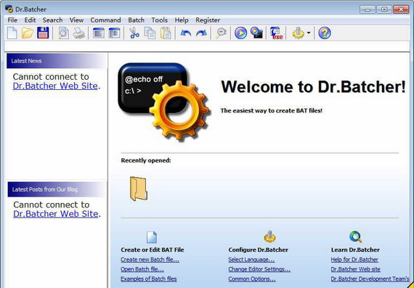Open the Batch menu
The height and width of the screenshot is (288, 414).
[137, 20]
